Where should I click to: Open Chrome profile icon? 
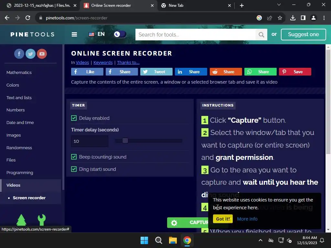314,18
